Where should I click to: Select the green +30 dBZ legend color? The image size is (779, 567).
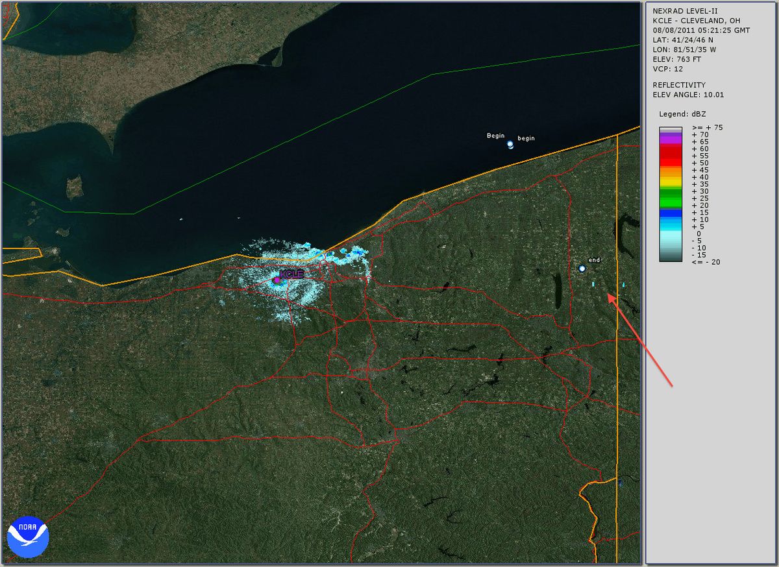(670, 191)
